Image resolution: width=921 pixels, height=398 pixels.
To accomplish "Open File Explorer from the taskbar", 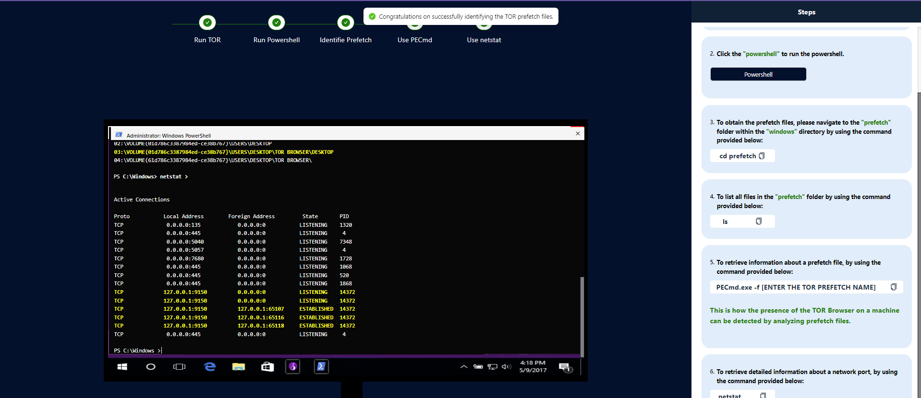I will (x=239, y=367).
